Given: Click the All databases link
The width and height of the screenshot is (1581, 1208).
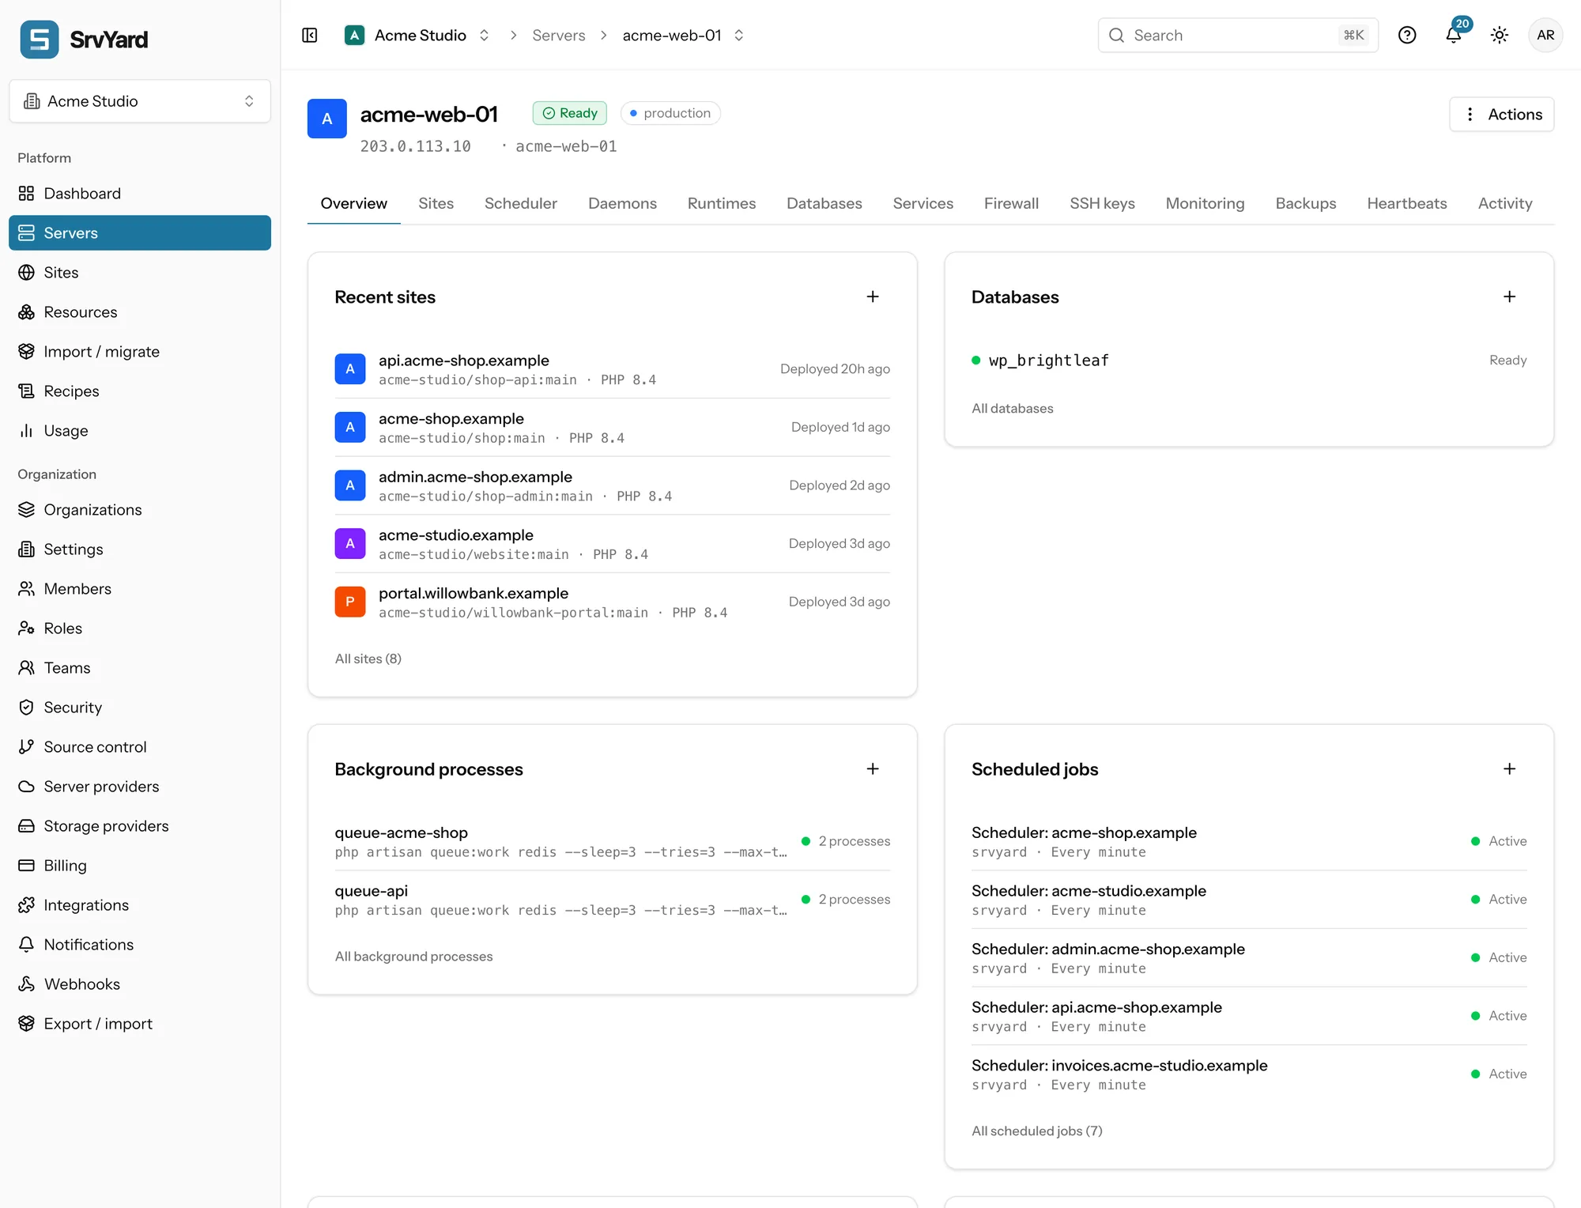Looking at the screenshot, I should 1012,409.
